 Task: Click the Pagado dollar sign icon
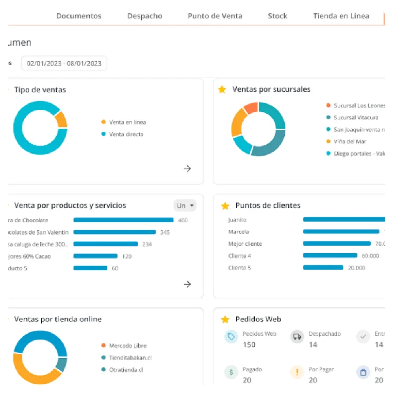pyautogui.click(x=231, y=372)
